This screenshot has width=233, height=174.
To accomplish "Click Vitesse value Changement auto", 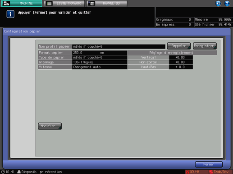I will pos(100,67).
